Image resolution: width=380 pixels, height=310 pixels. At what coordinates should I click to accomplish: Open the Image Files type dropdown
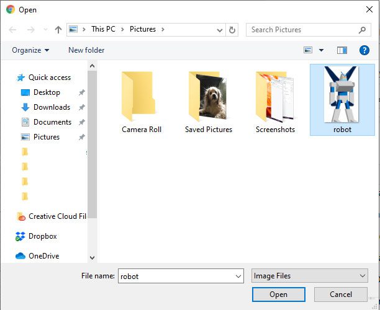pyautogui.click(x=310, y=276)
